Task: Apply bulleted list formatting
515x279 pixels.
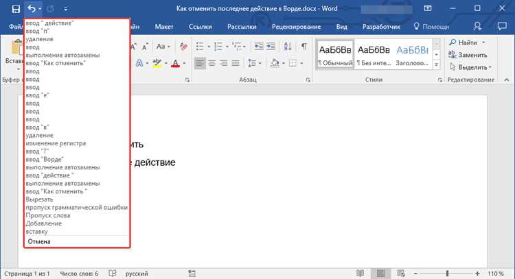Action: (x=200, y=46)
